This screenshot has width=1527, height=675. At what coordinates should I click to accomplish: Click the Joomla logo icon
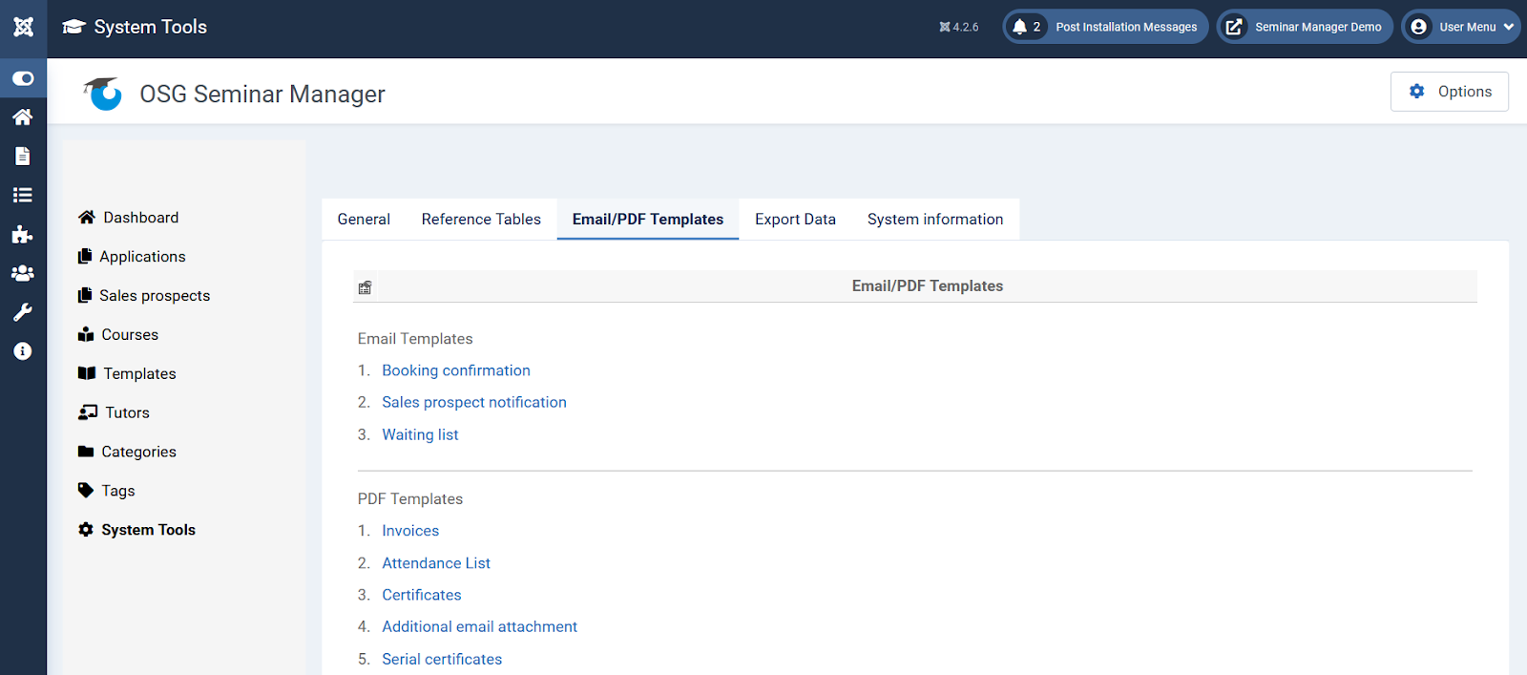(x=23, y=27)
